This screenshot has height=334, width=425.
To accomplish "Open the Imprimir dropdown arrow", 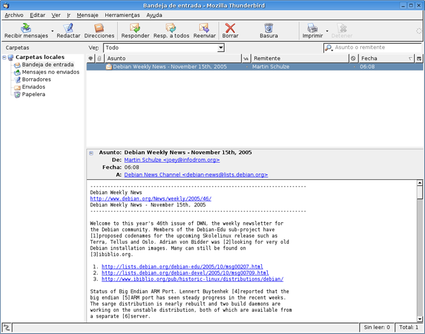I will tap(327, 31).
